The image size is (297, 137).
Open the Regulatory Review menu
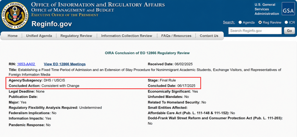76,36
